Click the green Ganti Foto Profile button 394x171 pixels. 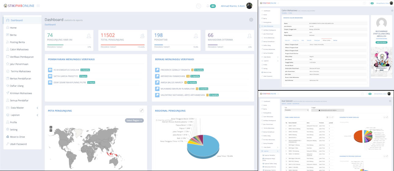381,42
